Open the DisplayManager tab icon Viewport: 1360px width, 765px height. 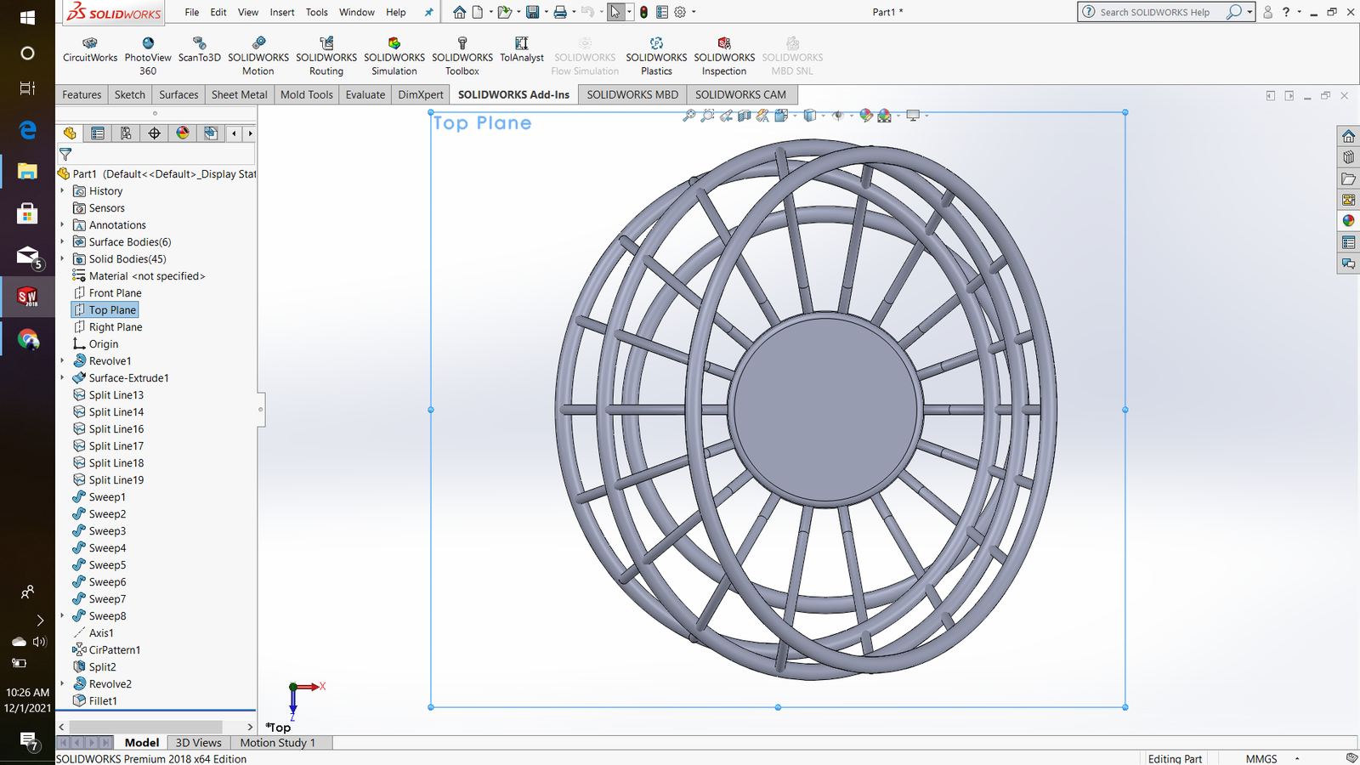[183, 133]
